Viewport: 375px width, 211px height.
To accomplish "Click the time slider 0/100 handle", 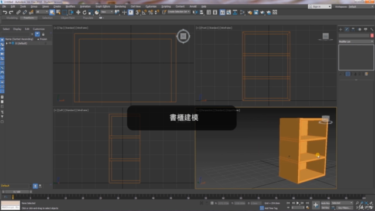I will [17, 192].
